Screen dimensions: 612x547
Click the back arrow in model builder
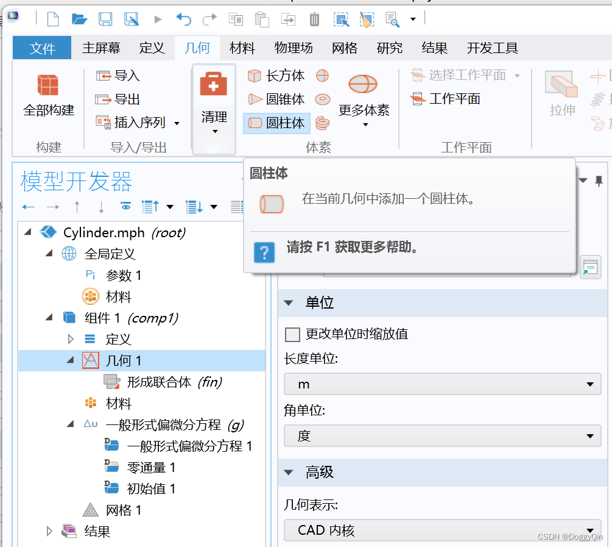tap(28, 207)
